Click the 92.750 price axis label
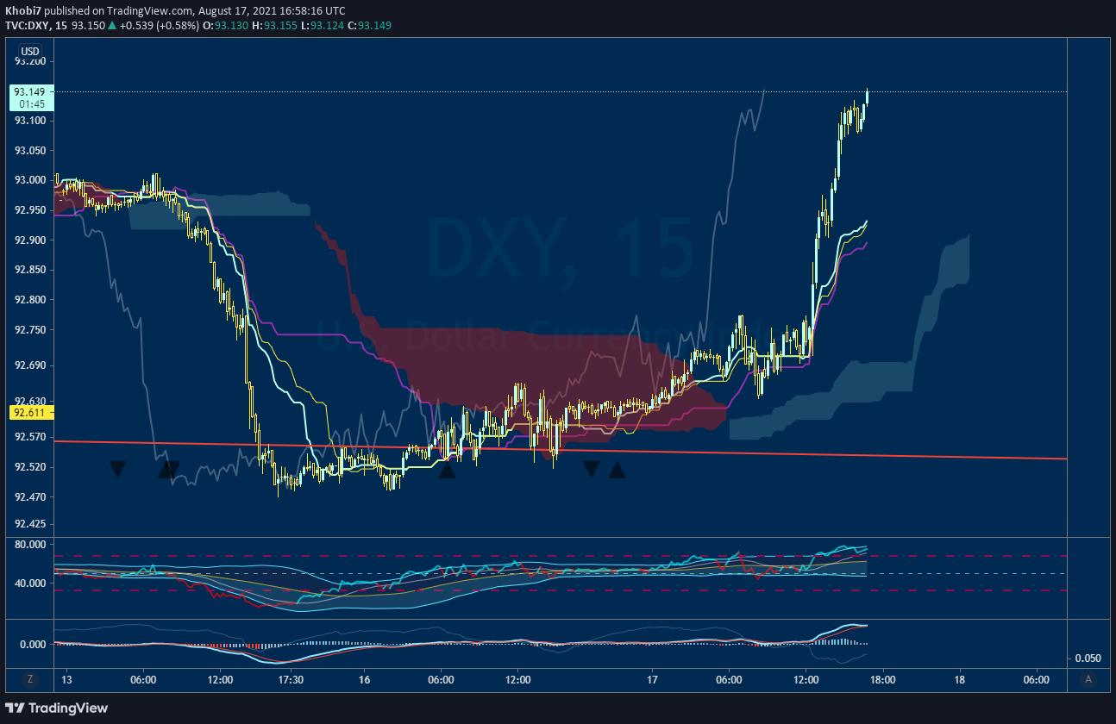1116x724 pixels. (x=30, y=330)
